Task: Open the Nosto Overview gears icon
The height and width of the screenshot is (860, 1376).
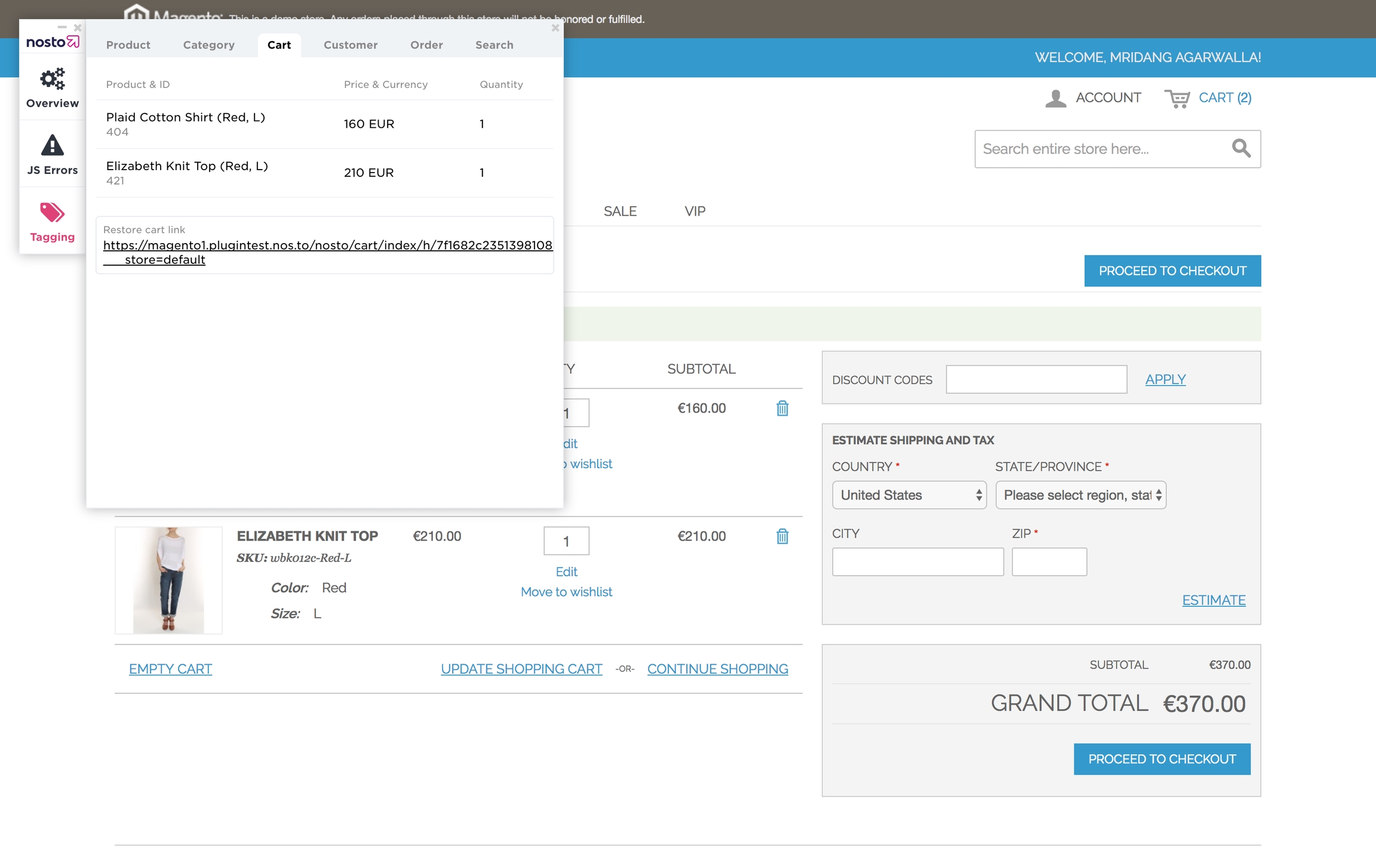Action: coord(53,79)
